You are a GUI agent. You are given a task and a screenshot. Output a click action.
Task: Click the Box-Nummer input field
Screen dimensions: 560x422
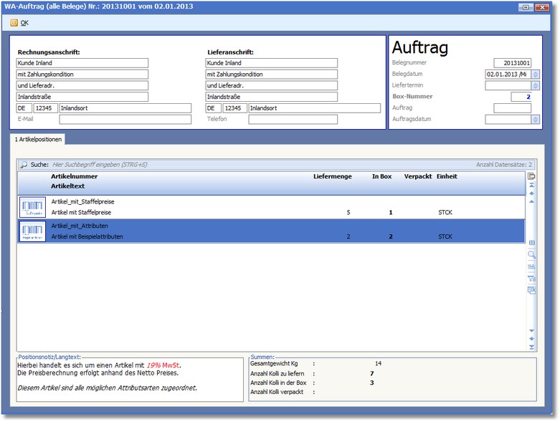[512, 97]
